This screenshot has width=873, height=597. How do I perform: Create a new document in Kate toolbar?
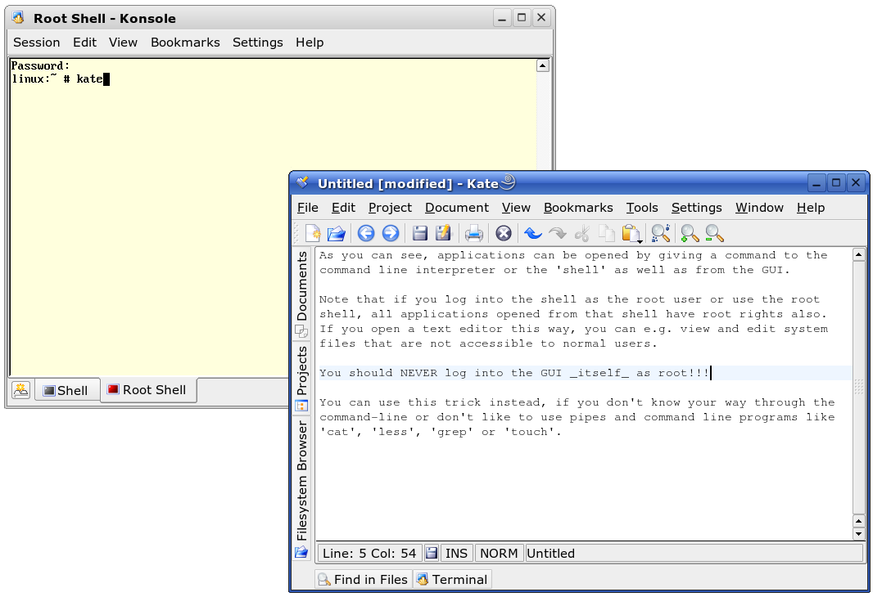pyautogui.click(x=313, y=233)
